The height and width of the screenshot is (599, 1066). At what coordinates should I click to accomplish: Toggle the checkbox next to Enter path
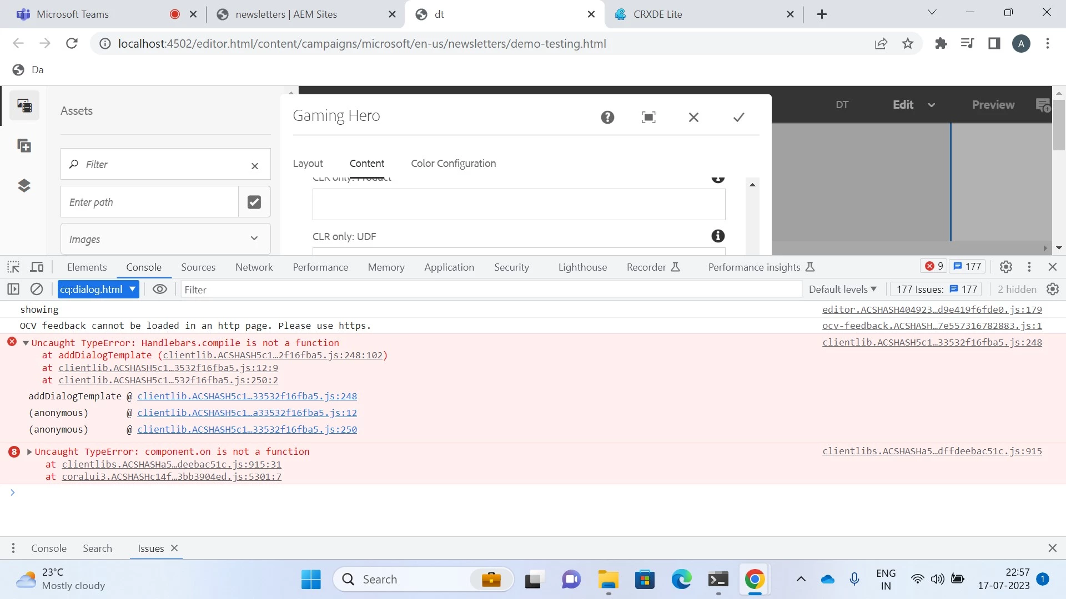coord(254,202)
